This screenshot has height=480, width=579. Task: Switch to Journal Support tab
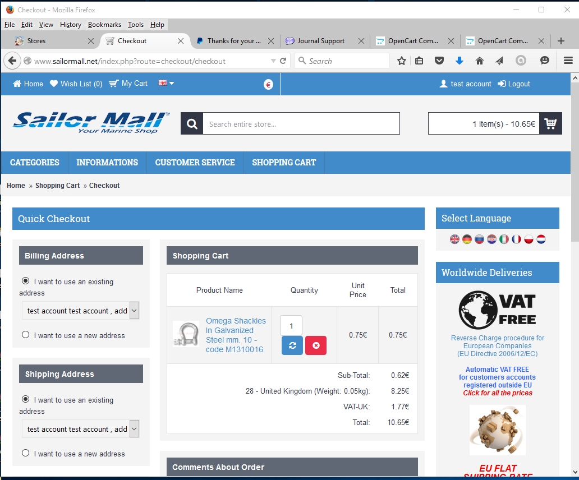coord(325,41)
